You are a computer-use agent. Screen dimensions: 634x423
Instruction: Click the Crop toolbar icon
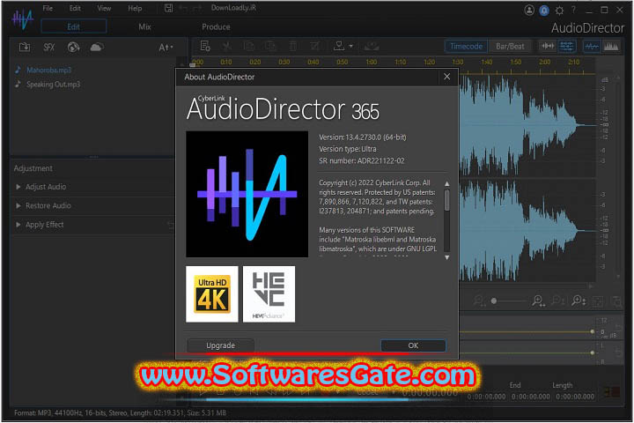coord(314,46)
